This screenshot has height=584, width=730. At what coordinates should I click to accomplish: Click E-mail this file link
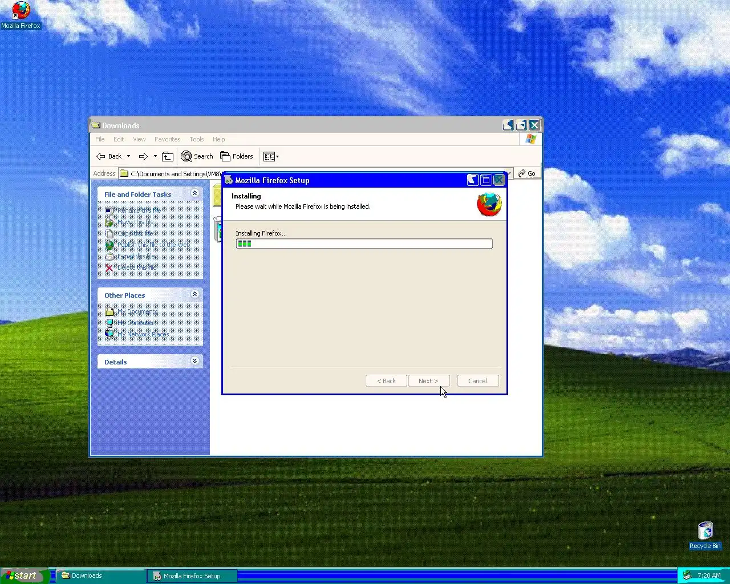click(x=136, y=257)
